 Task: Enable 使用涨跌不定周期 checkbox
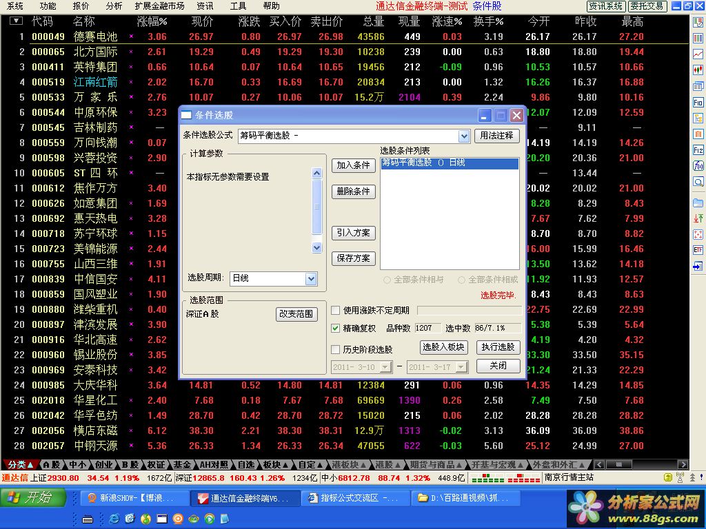[x=335, y=311]
